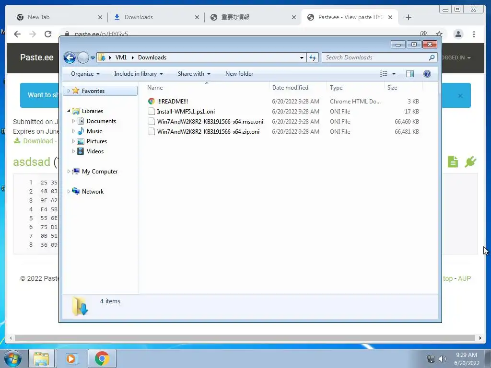Viewport: 491px width, 368px height.
Task: Open the Organize menu
Action: point(85,74)
